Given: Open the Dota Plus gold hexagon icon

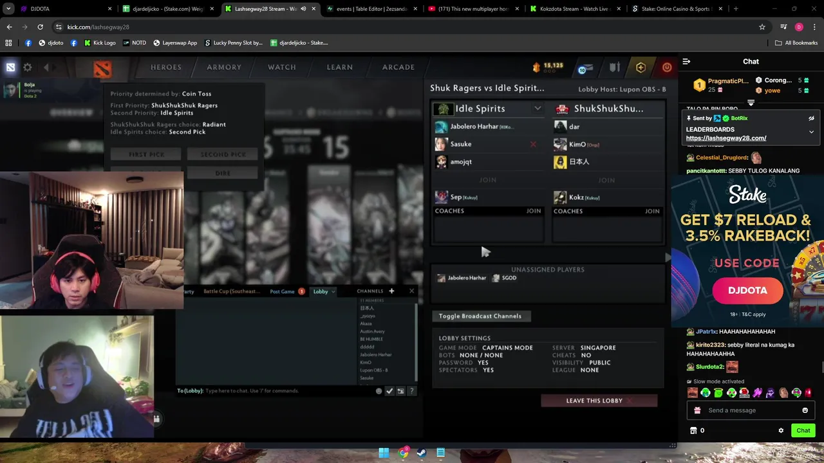Looking at the screenshot, I should coord(641,67).
